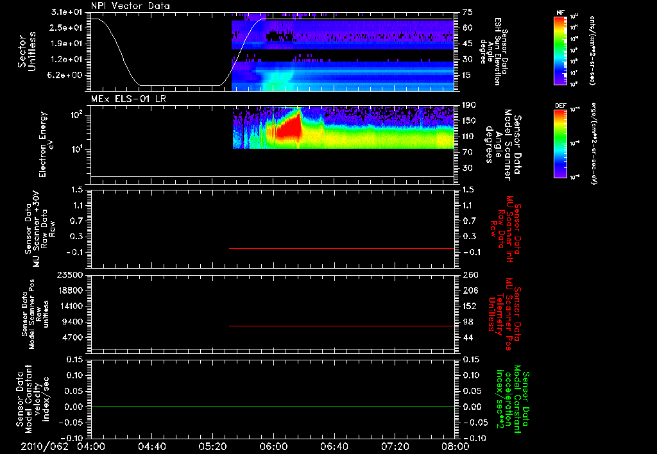Click the '04:40' time axis label
657x454 pixels.
tap(151, 446)
